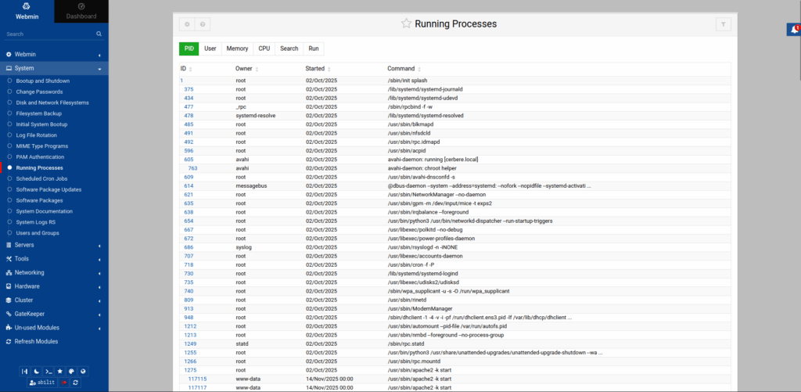The width and height of the screenshot is (801, 392).
Task: Open Software Package Updates
Action: coord(48,189)
